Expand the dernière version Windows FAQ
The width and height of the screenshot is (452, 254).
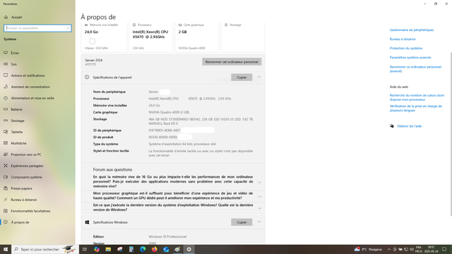(x=259, y=208)
